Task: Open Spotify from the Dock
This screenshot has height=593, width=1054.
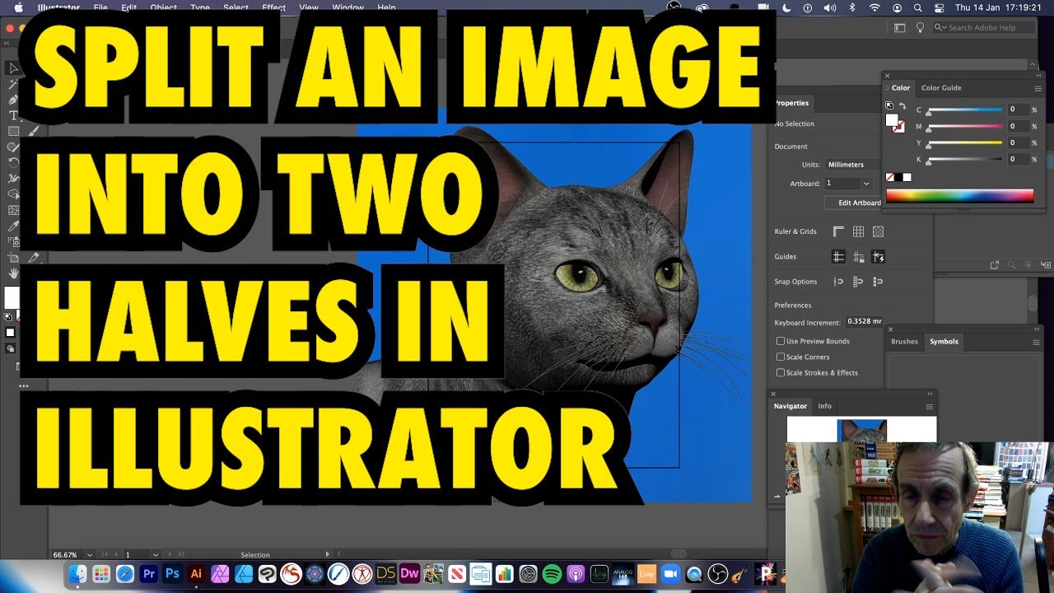Action: (552, 573)
